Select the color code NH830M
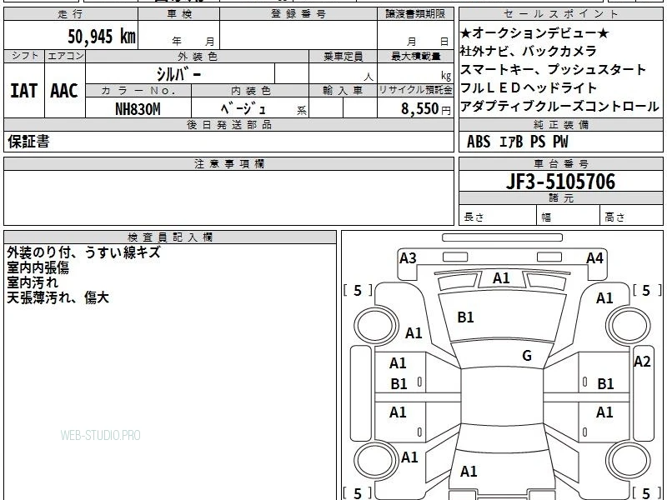The height and width of the screenshot is (500, 667). click(138, 109)
